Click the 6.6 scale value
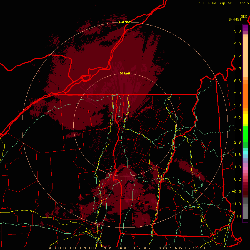250x250 pixels. [x=237, y=81]
